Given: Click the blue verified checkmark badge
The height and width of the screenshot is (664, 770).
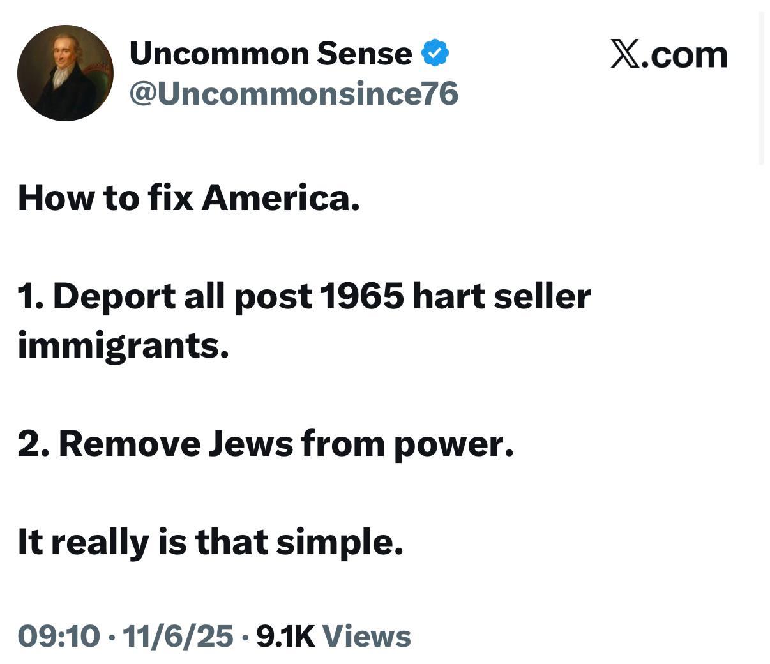Looking at the screenshot, I should pyautogui.click(x=435, y=54).
